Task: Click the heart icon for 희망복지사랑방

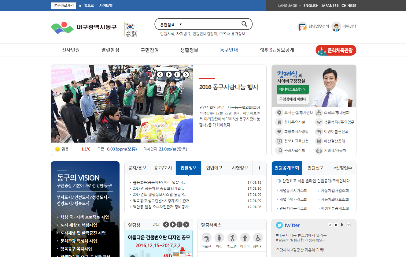Action: tap(279, 132)
